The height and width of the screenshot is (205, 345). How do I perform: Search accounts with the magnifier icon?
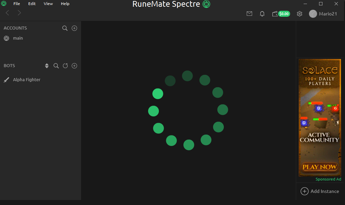coord(65,28)
